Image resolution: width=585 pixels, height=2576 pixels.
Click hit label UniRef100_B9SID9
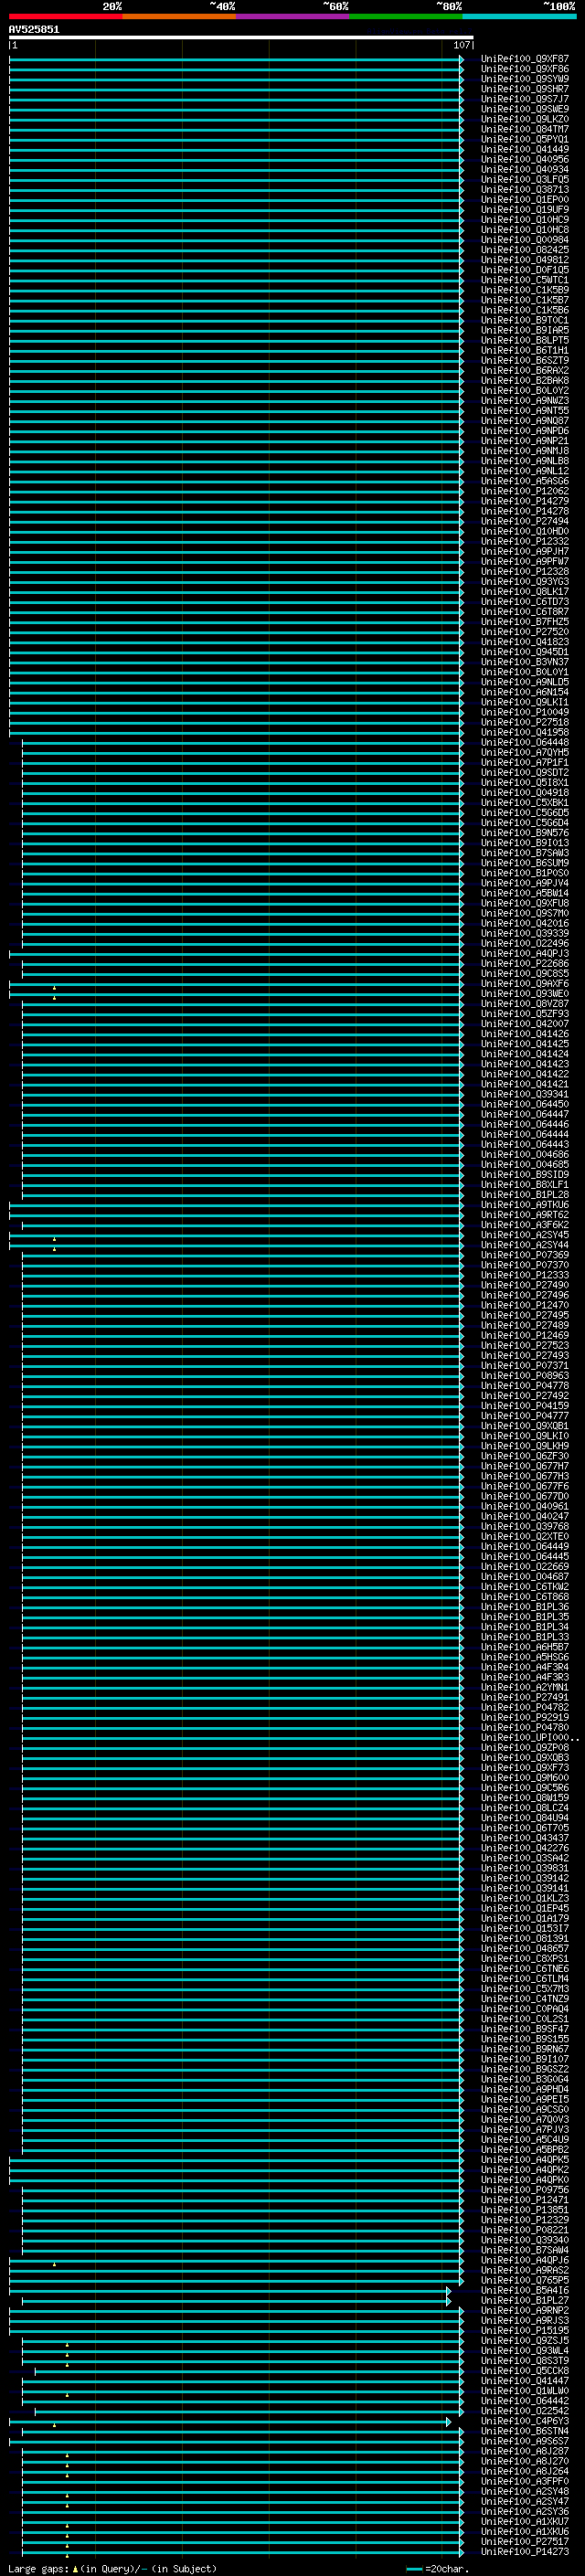pyautogui.click(x=525, y=1174)
